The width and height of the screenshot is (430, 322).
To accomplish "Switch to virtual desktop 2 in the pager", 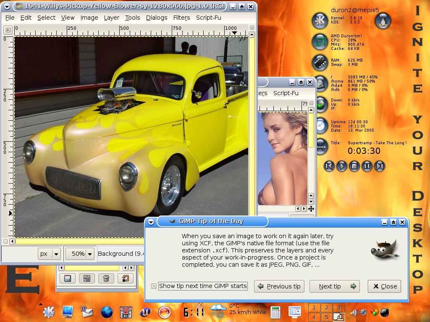I will 326,308.
